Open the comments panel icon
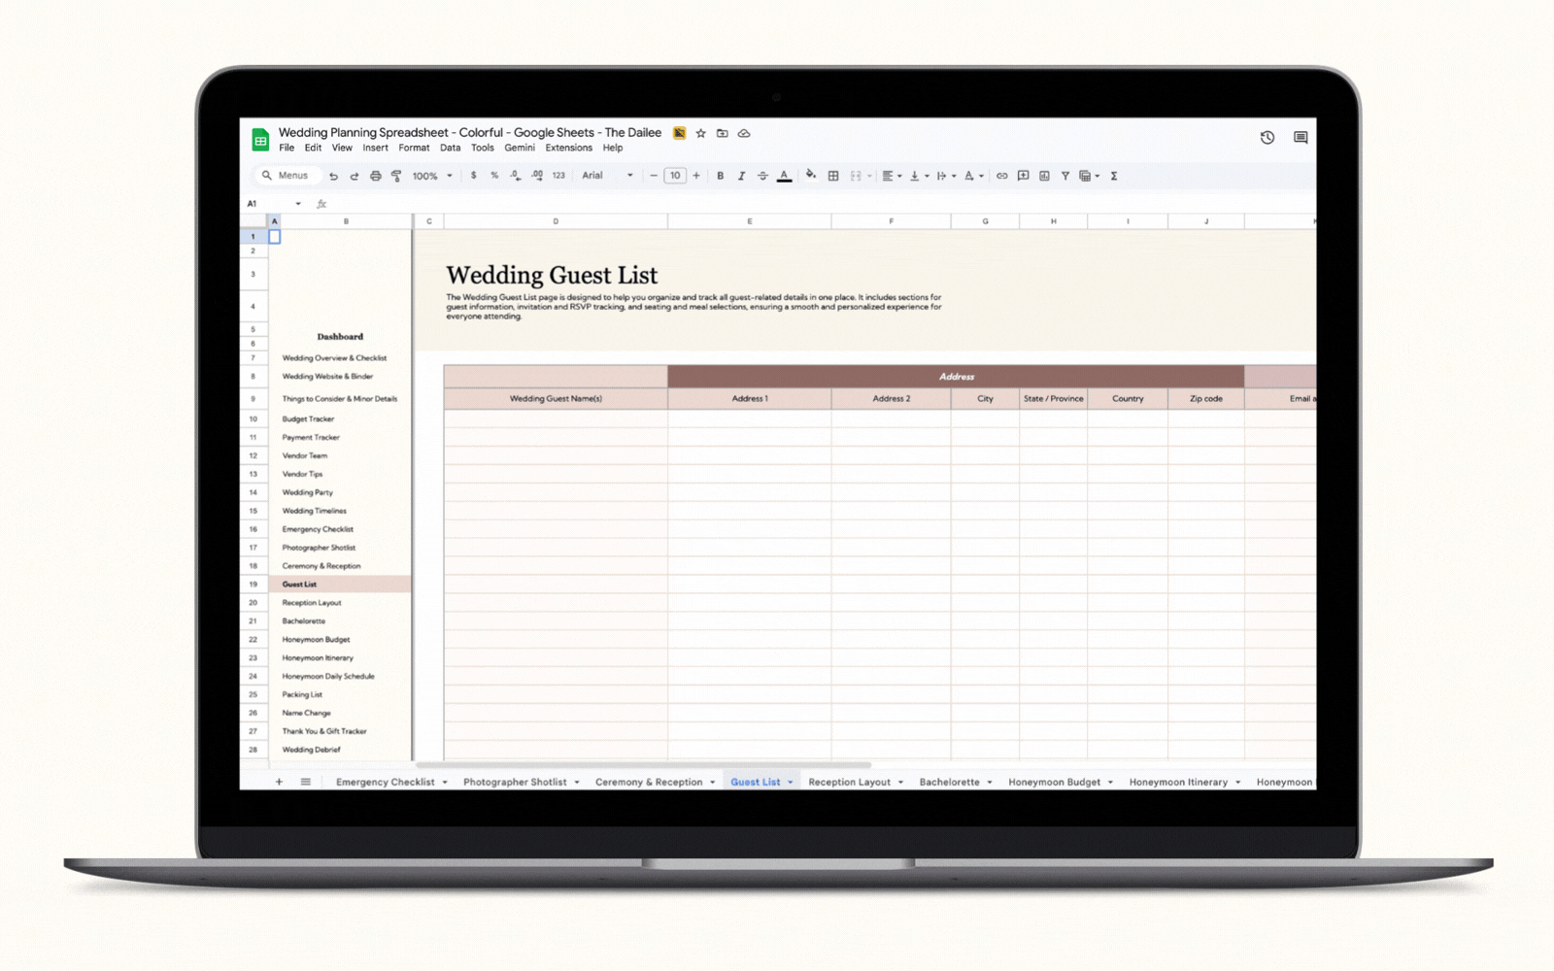 coord(1301,138)
